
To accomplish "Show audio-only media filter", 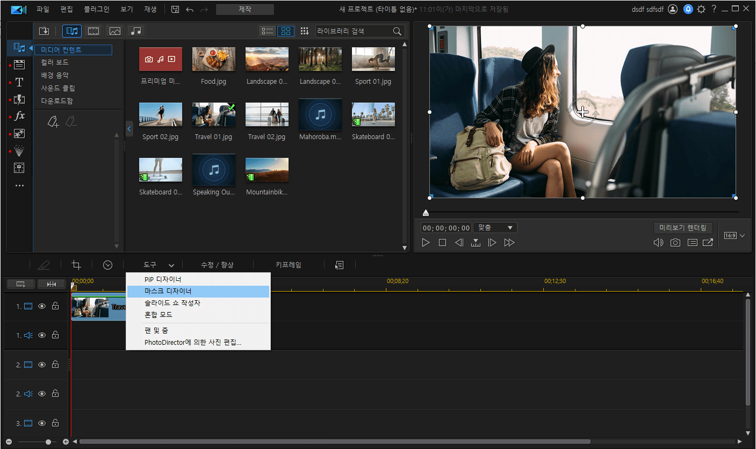I will point(136,31).
